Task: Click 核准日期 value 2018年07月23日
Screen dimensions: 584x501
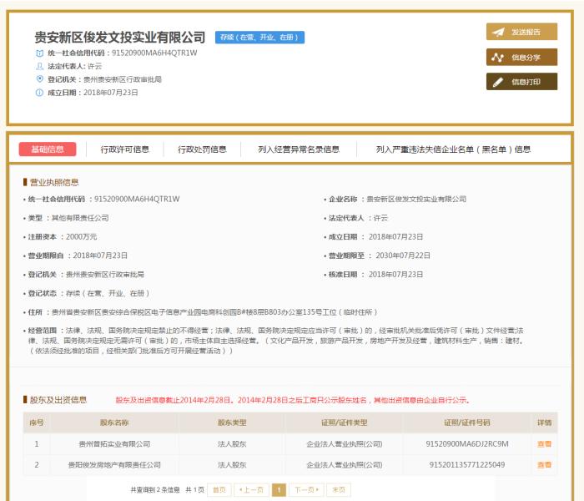Action: [x=396, y=275]
